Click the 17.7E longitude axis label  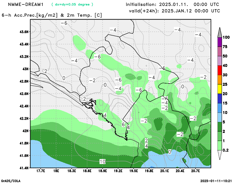pyautogui.click(x=41, y=171)
